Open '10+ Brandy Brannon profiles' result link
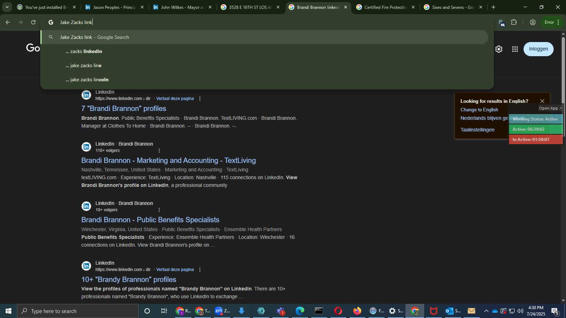Screen dimensions: 566x318 (x=129, y=279)
